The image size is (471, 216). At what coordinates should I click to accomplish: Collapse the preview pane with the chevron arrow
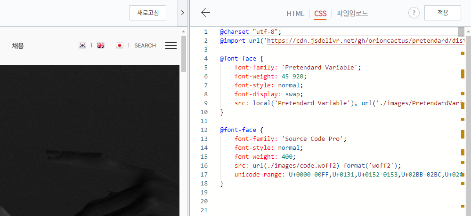pos(182,13)
